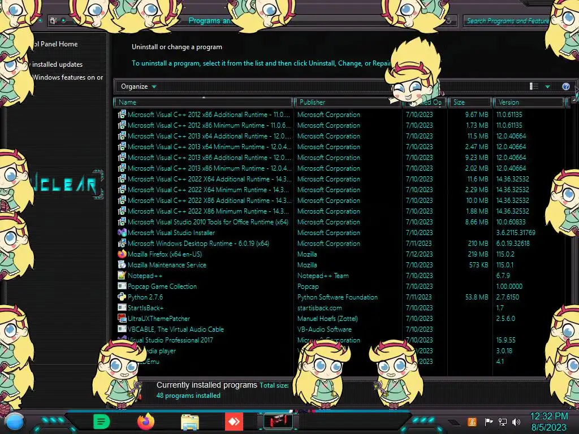Click the 7/12/2023 install date
Screen dimensions: 579x434
click(419, 254)
